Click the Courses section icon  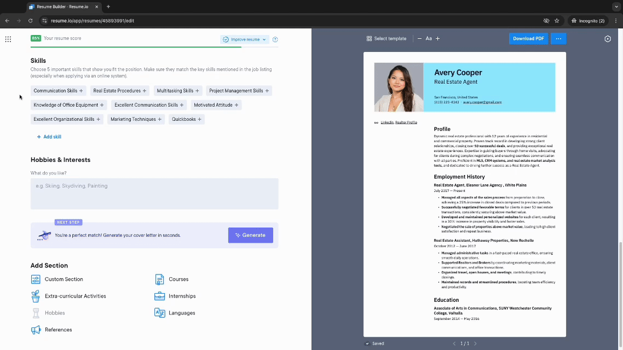pyautogui.click(x=159, y=279)
